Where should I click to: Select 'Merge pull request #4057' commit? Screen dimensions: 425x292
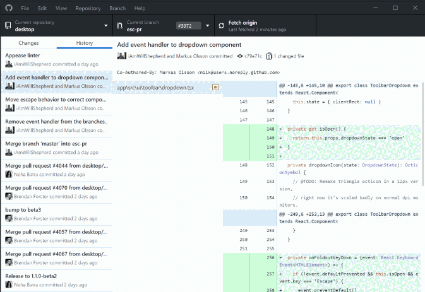pyautogui.click(x=56, y=237)
